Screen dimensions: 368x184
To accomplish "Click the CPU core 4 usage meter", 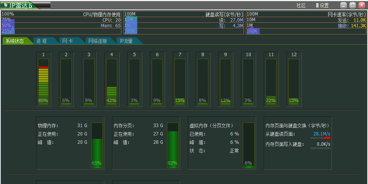I will [x=112, y=82].
